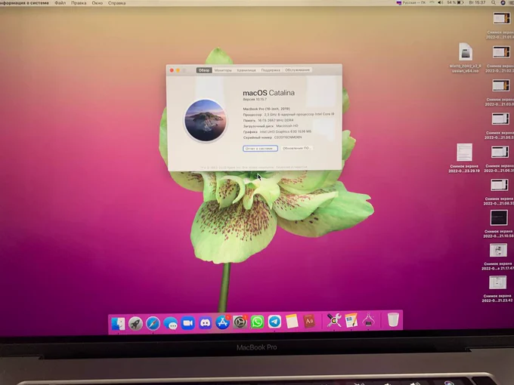Switch to the Мониторы tab

(223, 70)
